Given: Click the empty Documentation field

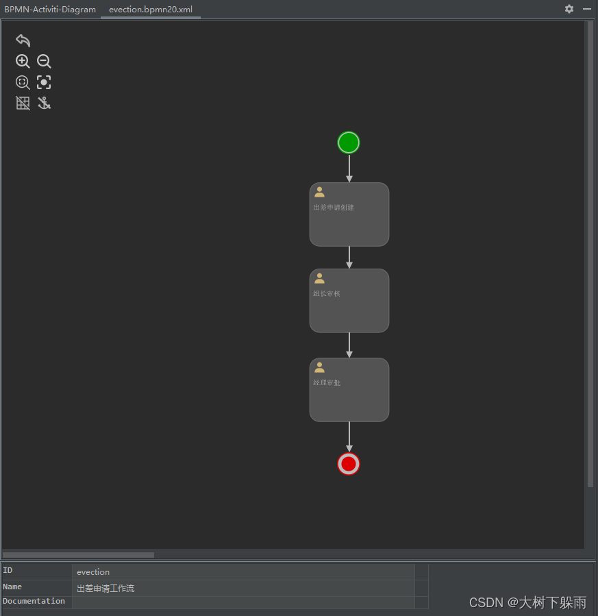Looking at the screenshot, I should click(243, 602).
